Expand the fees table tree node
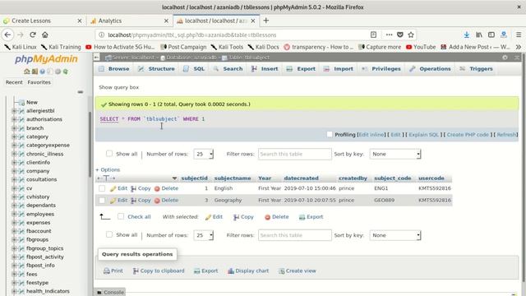Image resolution: width=526 pixels, height=296 pixels. click(x=14, y=274)
